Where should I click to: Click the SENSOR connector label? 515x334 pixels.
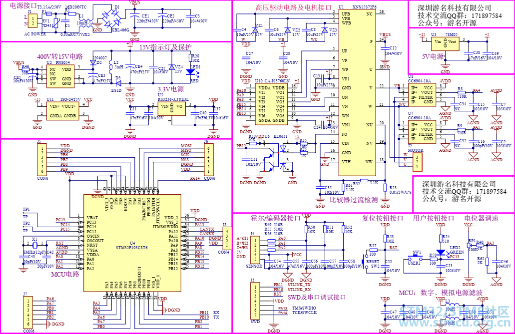click(254, 266)
